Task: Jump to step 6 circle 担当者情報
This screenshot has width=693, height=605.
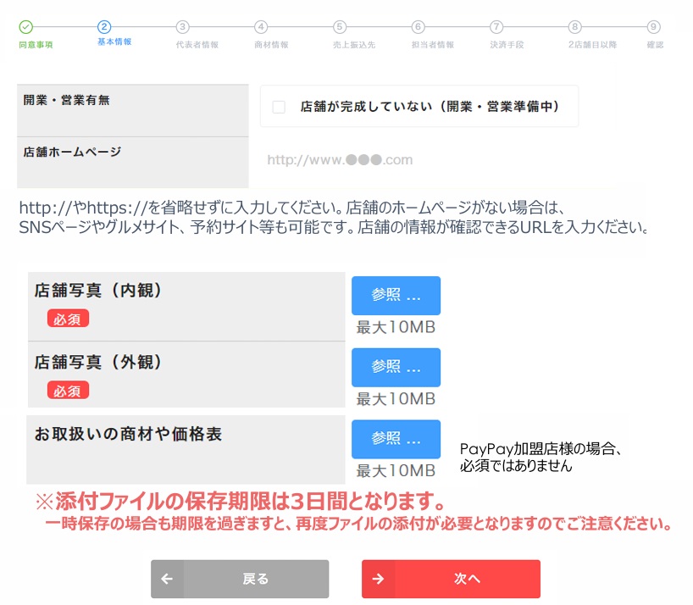Action: [x=419, y=27]
